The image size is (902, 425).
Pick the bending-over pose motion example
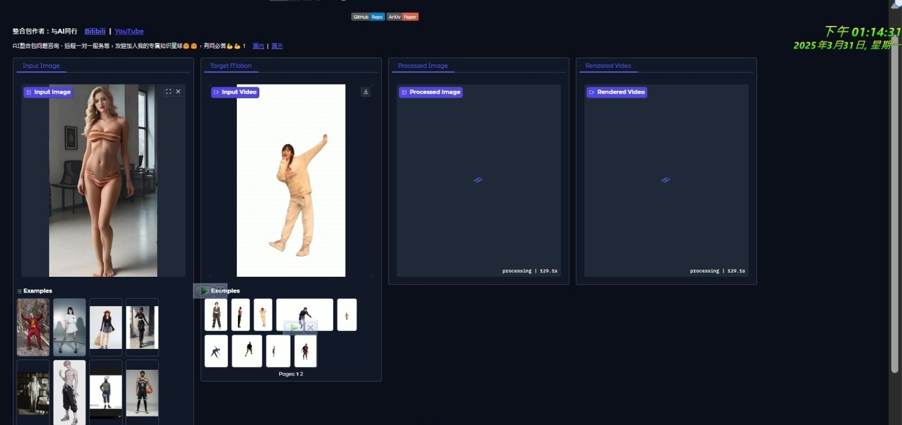216,351
